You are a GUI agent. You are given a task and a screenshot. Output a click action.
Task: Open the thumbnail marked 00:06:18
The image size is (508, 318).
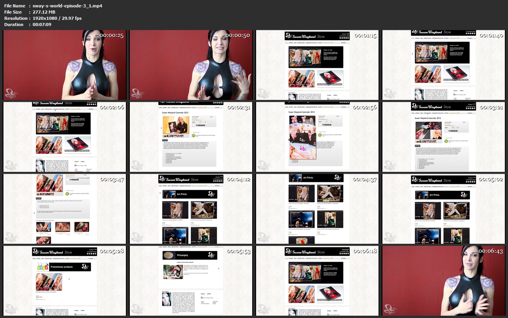(x=317, y=281)
